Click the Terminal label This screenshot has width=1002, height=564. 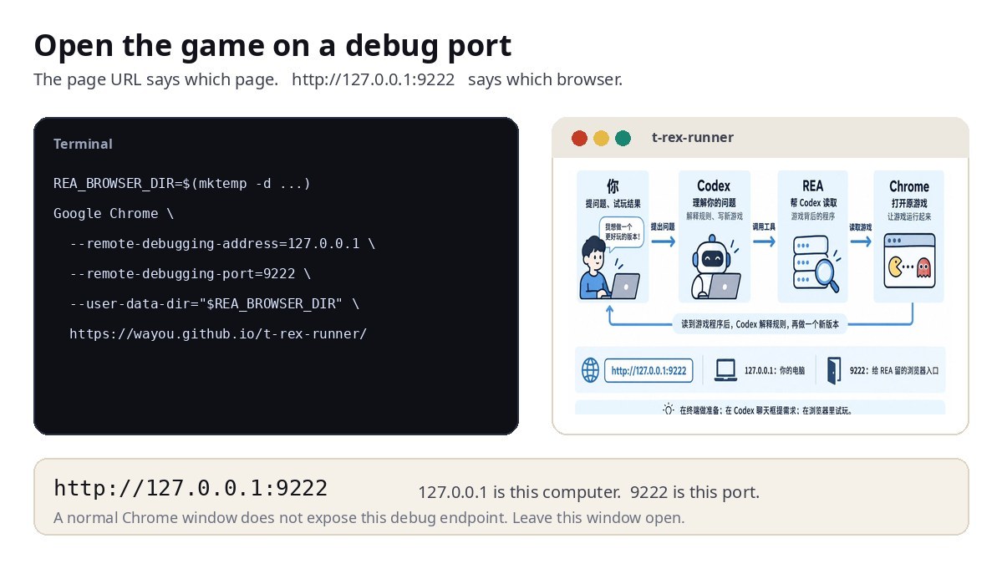point(83,144)
